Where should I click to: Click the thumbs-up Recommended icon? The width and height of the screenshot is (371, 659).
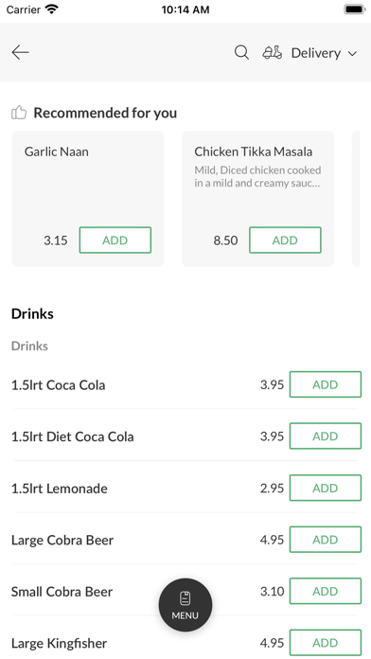(x=19, y=113)
